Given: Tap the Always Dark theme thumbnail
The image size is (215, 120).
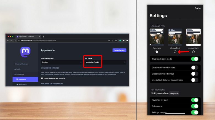Looking at the screenshot, I should pos(175,37).
